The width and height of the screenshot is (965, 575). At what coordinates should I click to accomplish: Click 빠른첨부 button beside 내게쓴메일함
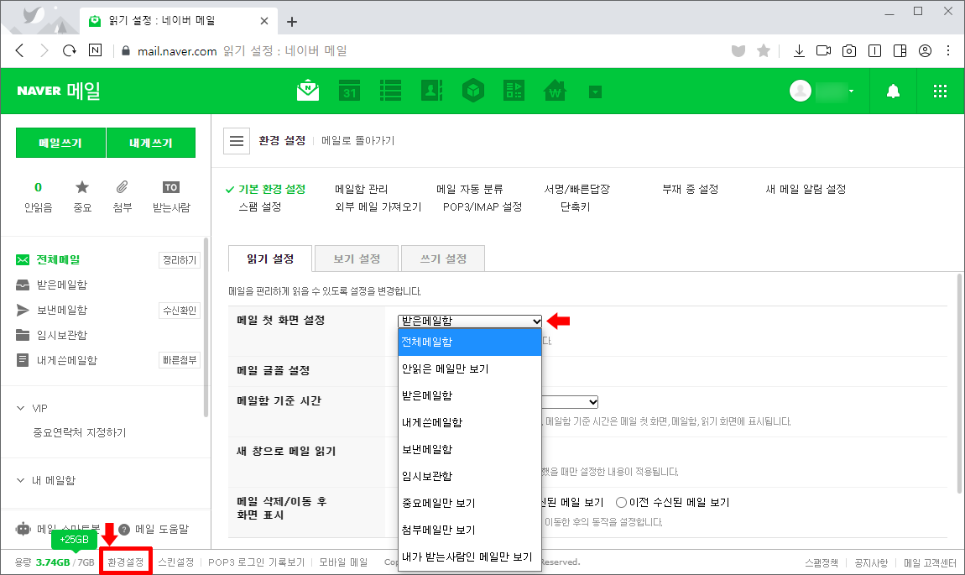pos(179,360)
